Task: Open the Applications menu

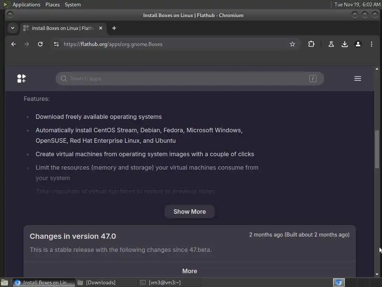Action: point(26,4)
